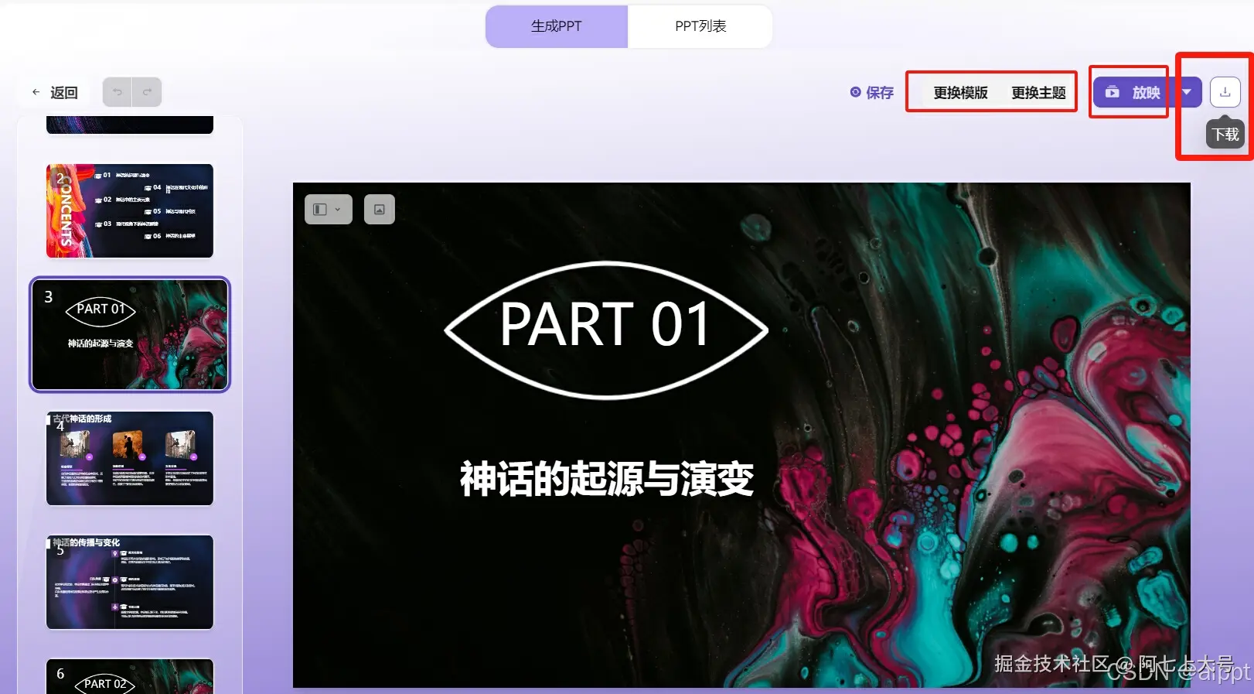Expand the 放映 dropdown arrow

tap(1187, 93)
